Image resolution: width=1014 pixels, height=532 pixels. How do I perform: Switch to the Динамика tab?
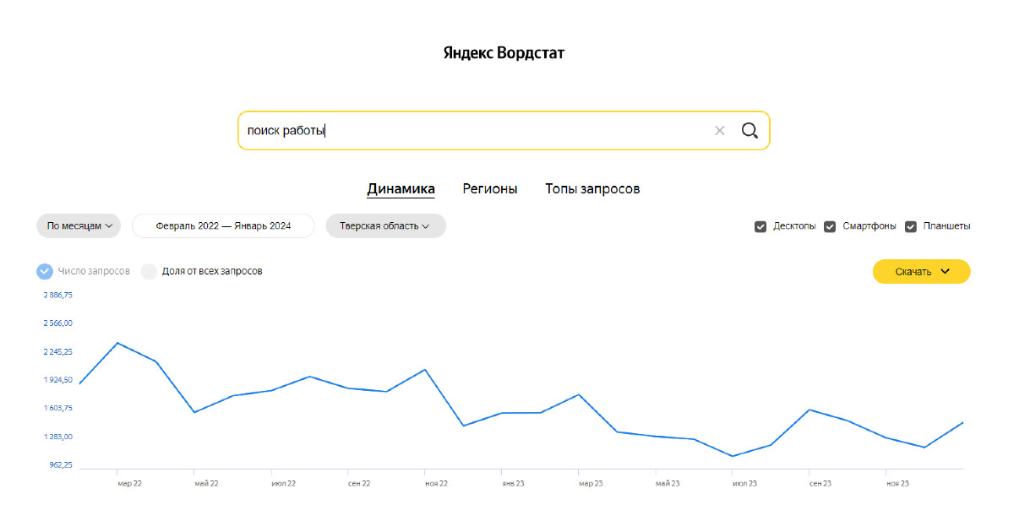click(401, 189)
